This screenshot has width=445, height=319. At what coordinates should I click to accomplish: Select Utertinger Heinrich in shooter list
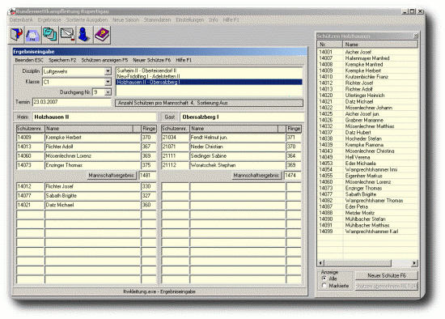tap(367, 96)
